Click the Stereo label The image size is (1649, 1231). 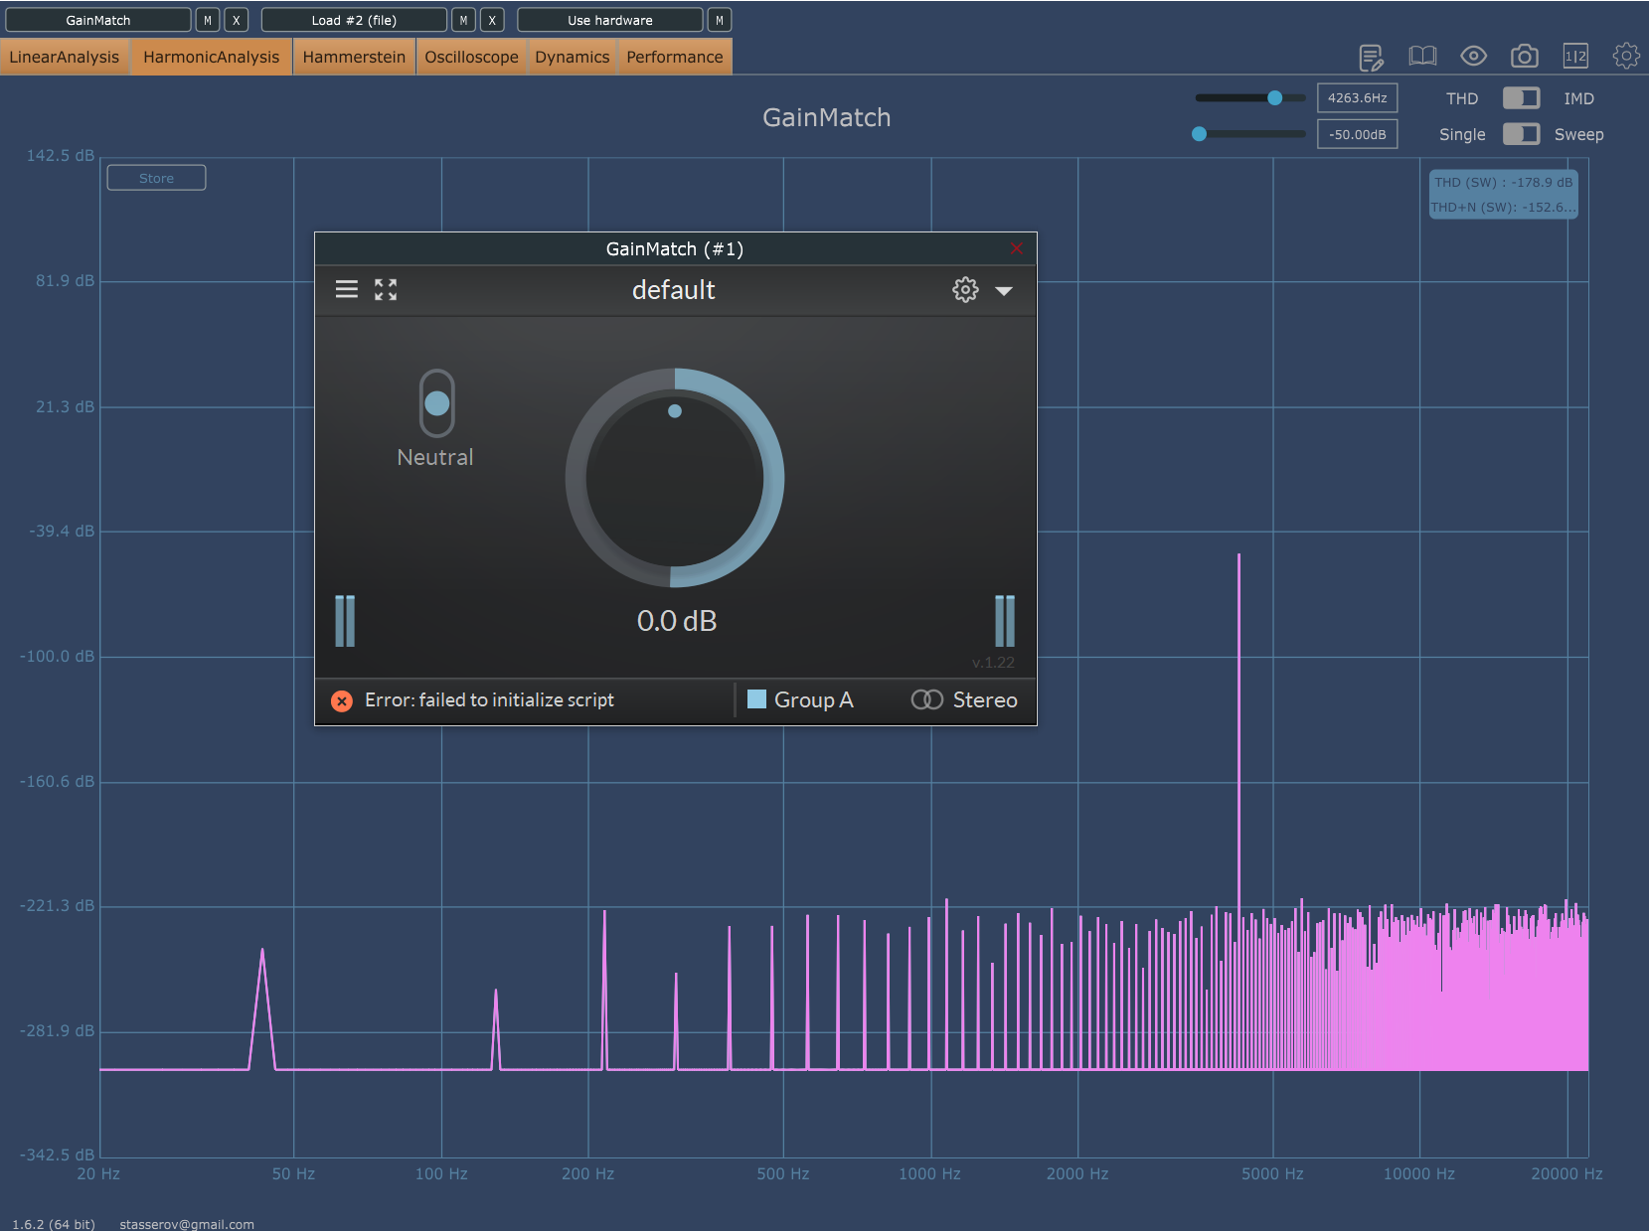[985, 700]
